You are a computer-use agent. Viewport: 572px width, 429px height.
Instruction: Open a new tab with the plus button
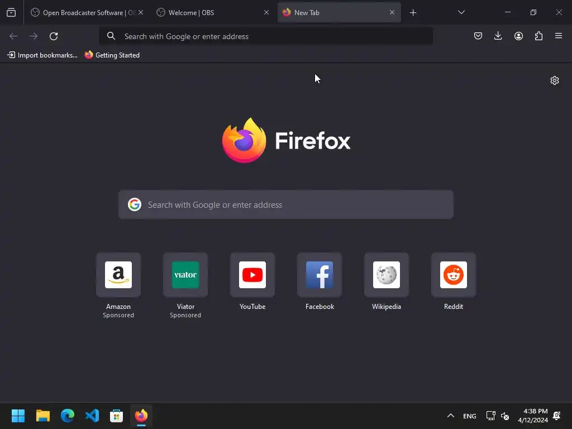pyautogui.click(x=413, y=13)
